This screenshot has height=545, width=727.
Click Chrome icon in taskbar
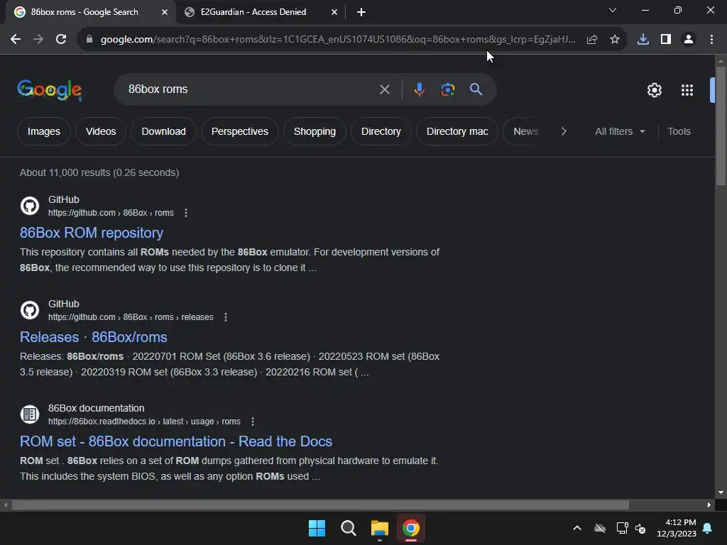(x=410, y=528)
